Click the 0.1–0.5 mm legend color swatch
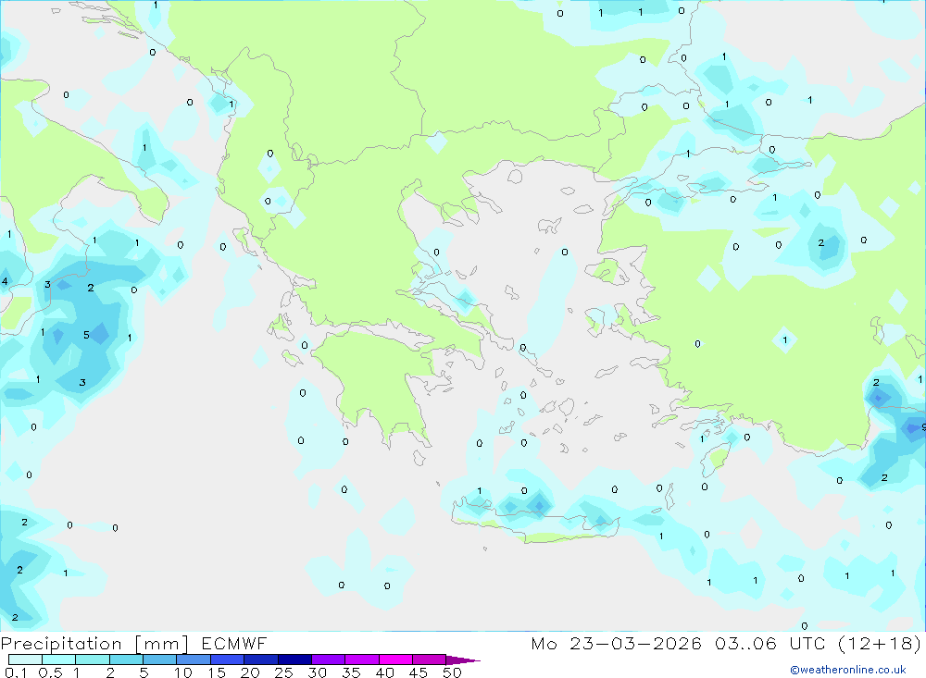 25,660
